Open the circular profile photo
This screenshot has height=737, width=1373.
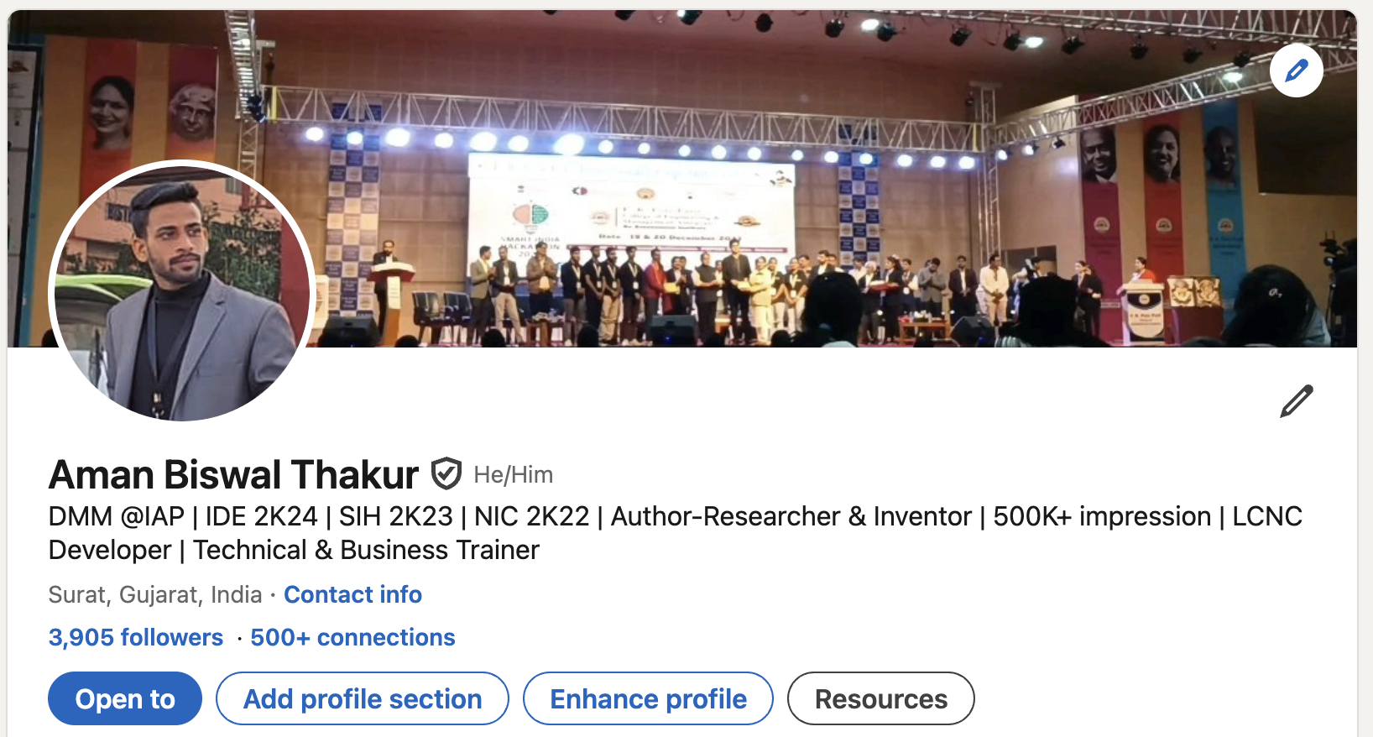[x=182, y=291]
